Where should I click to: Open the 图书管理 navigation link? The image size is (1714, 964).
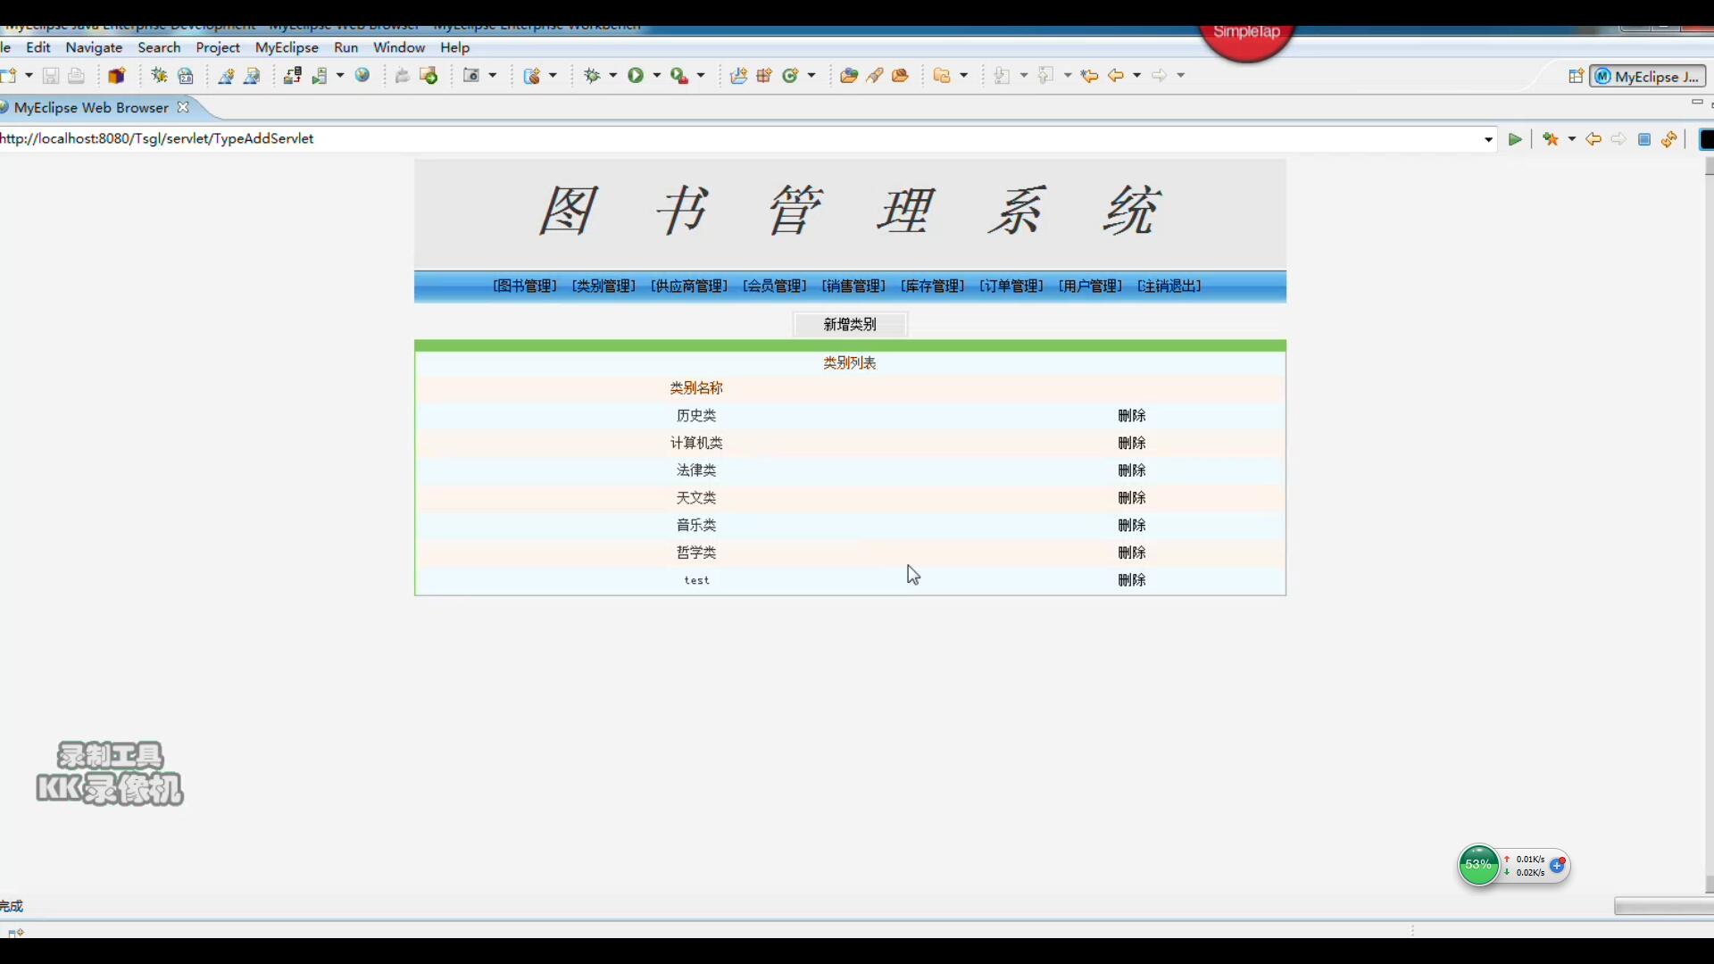tap(525, 286)
